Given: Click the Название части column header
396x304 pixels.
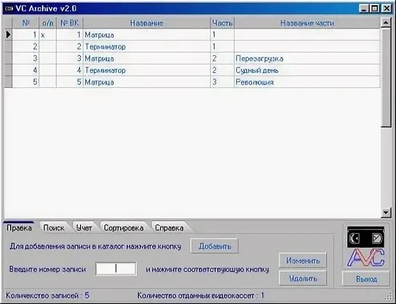Looking at the screenshot, I should (x=307, y=23).
